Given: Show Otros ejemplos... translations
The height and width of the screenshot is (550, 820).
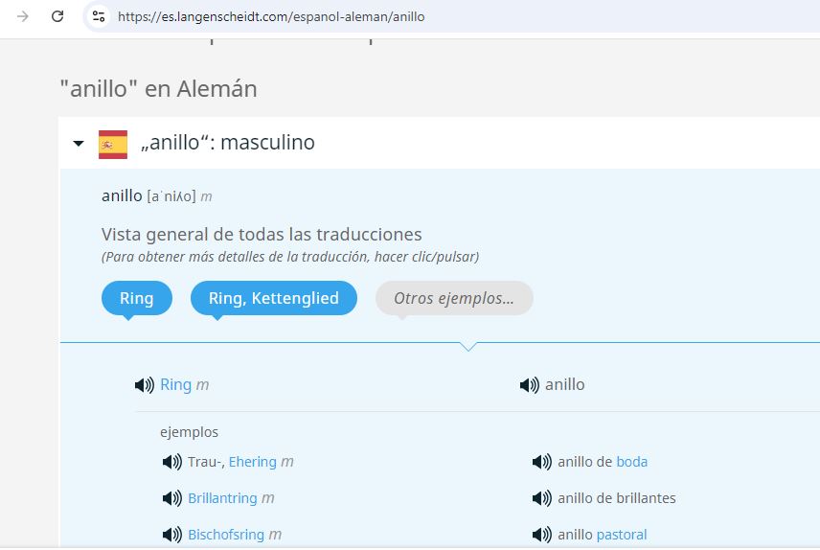Looking at the screenshot, I should pyautogui.click(x=454, y=298).
